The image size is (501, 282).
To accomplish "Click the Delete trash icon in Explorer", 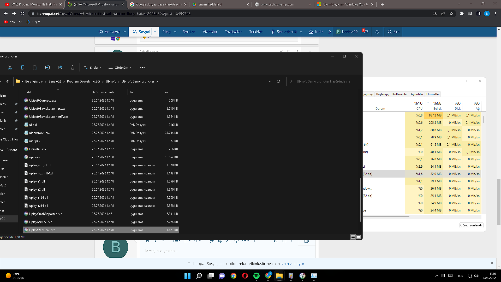I will coord(73,67).
